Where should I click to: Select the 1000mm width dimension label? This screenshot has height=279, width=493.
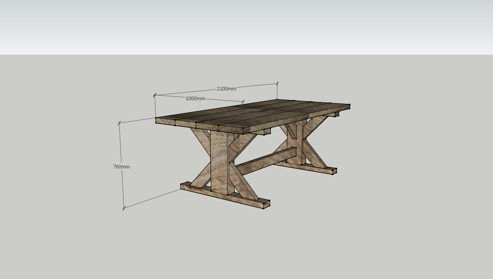point(195,99)
